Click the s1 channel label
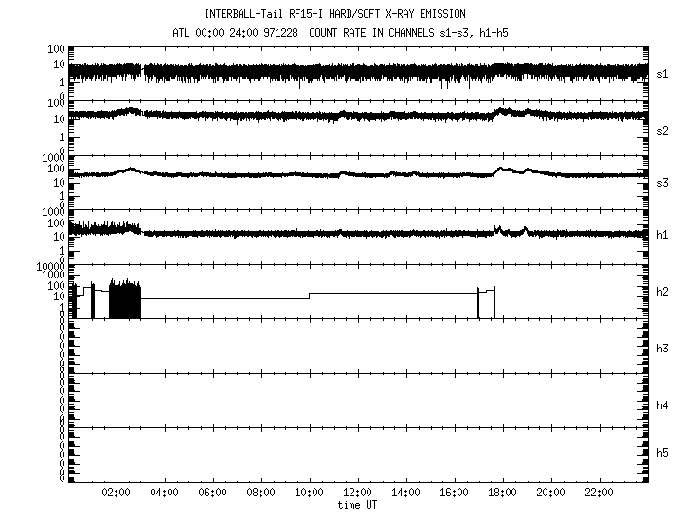Viewport: 682px width, 521px height. point(663,74)
